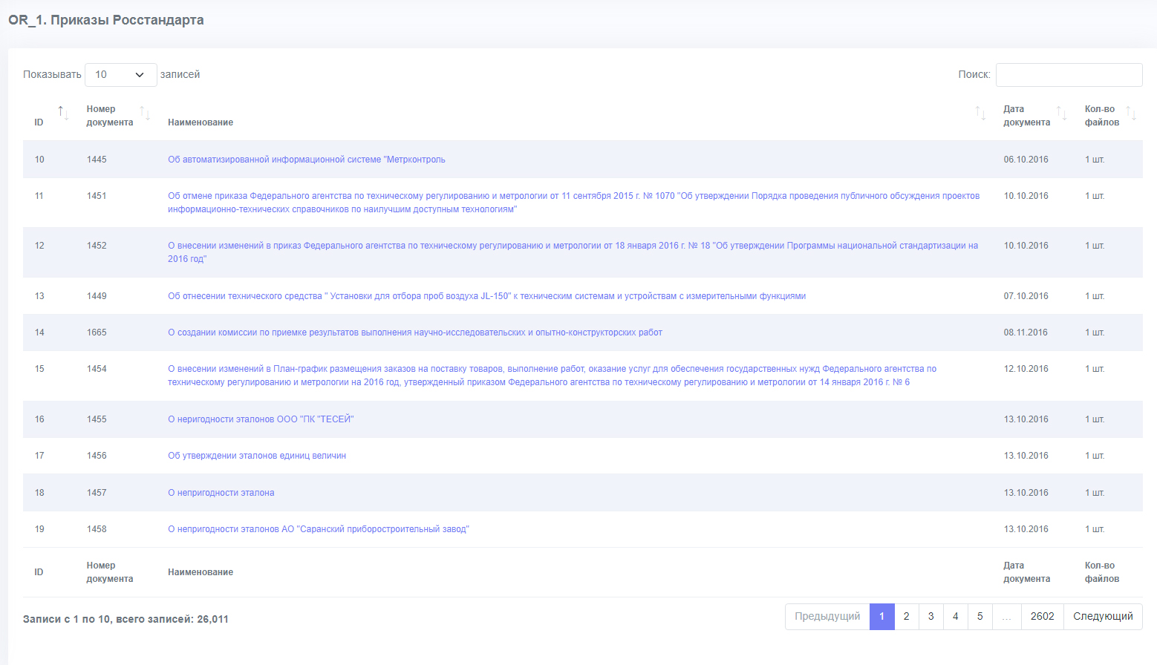Select current page 1 in pagination
1157x665 pixels.
[881, 617]
